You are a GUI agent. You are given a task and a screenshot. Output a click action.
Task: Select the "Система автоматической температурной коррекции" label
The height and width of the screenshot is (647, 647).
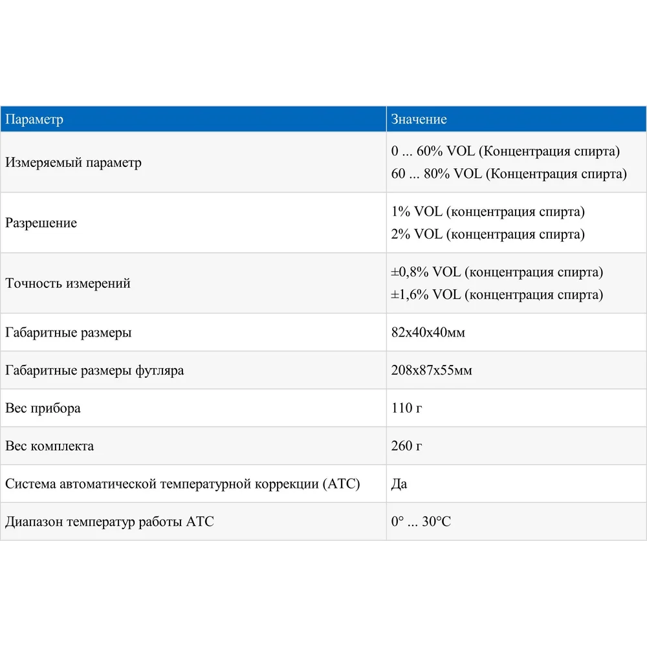click(182, 484)
